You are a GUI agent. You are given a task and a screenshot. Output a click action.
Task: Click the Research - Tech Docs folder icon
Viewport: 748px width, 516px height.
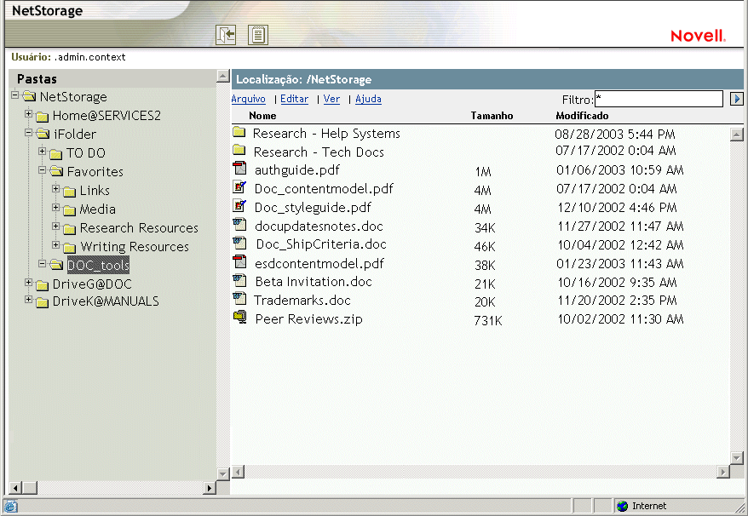pyautogui.click(x=239, y=151)
